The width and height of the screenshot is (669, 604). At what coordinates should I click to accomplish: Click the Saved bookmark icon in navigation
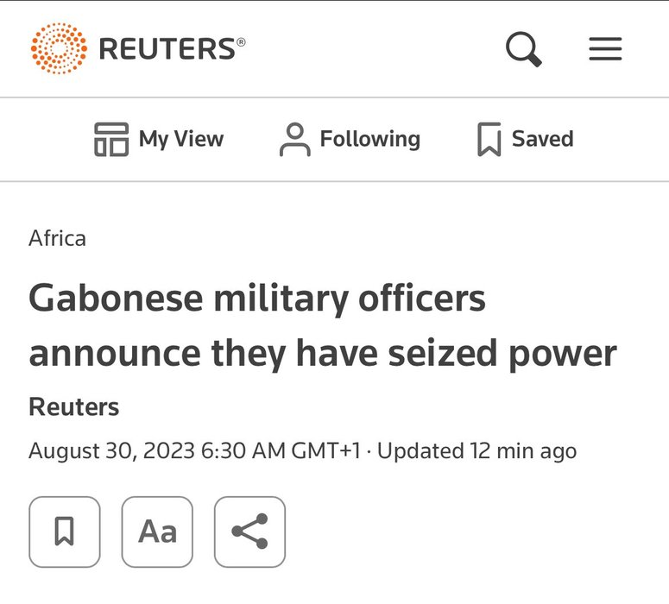489,140
